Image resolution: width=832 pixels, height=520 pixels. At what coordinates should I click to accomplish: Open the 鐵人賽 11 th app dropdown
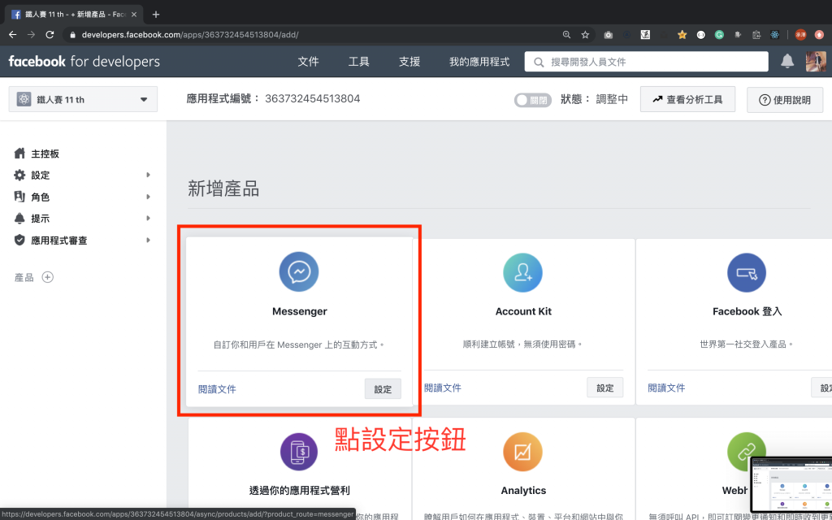[x=83, y=99]
